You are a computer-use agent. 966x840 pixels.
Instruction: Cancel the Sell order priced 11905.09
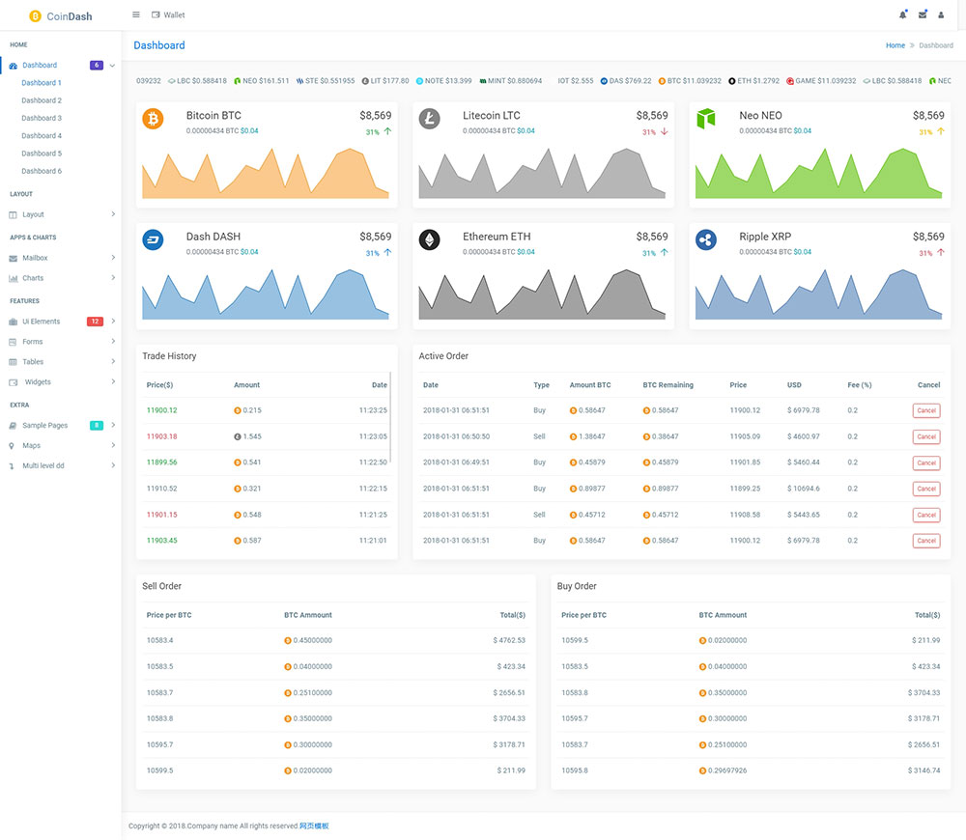click(x=926, y=436)
